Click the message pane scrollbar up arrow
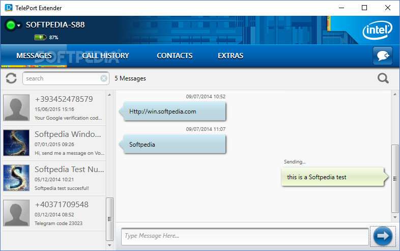This screenshot has width=400, height=251. coord(395,94)
